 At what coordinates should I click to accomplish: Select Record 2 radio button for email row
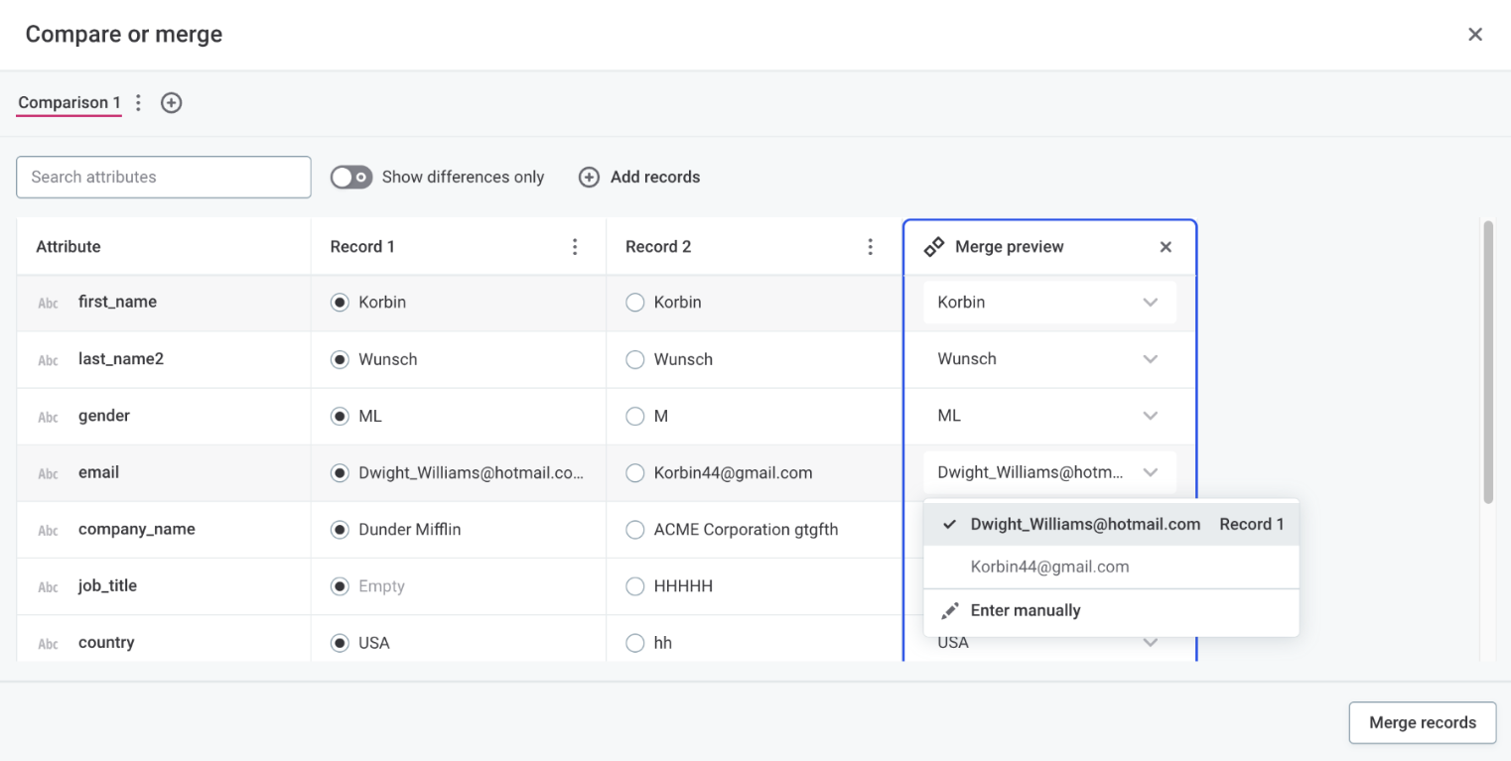(634, 472)
